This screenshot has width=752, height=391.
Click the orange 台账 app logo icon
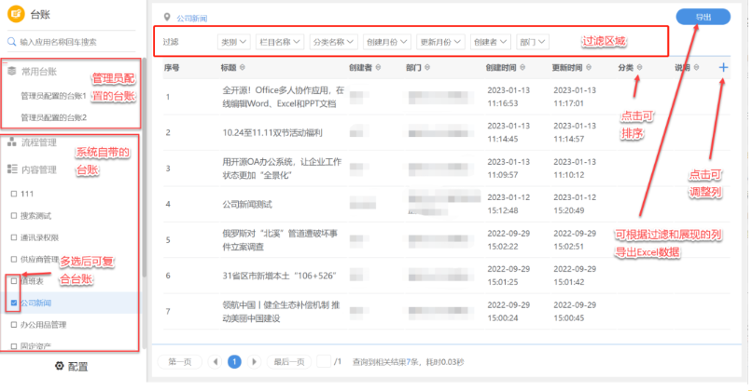16,14
